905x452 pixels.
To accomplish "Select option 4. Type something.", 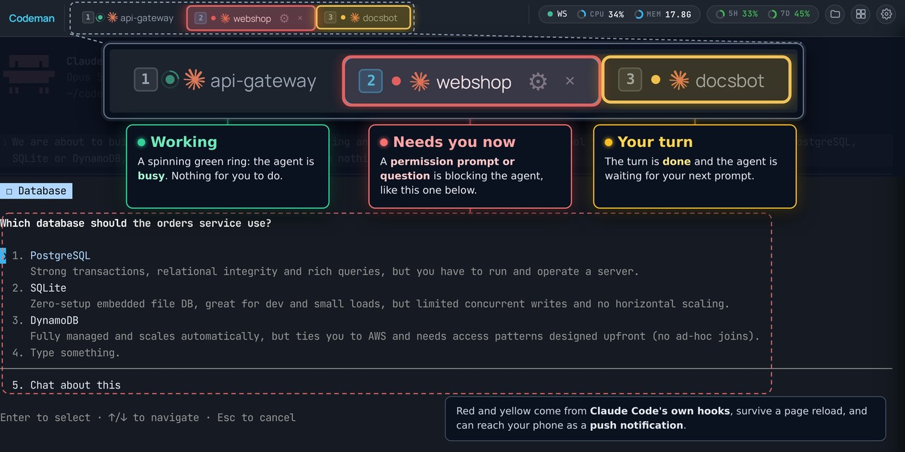I will [x=66, y=353].
